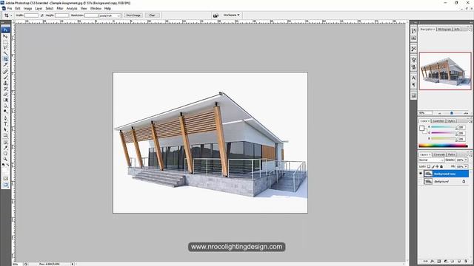Select the Clone Stamp tool

point(5,83)
